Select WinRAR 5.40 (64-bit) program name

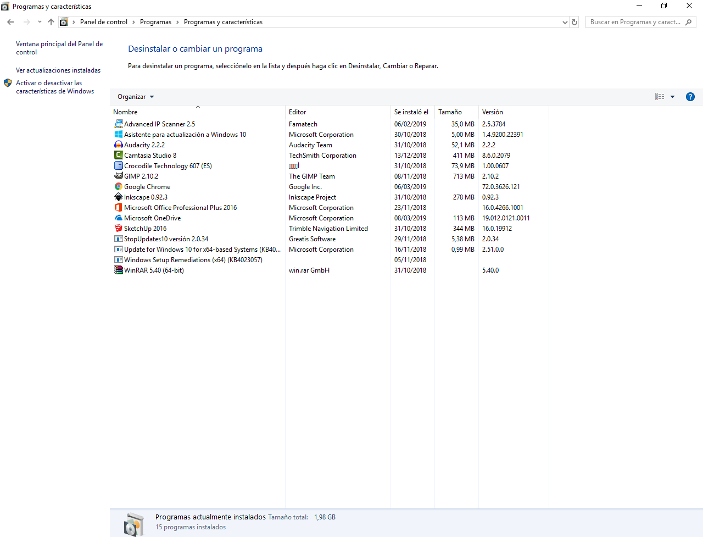[x=154, y=270]
